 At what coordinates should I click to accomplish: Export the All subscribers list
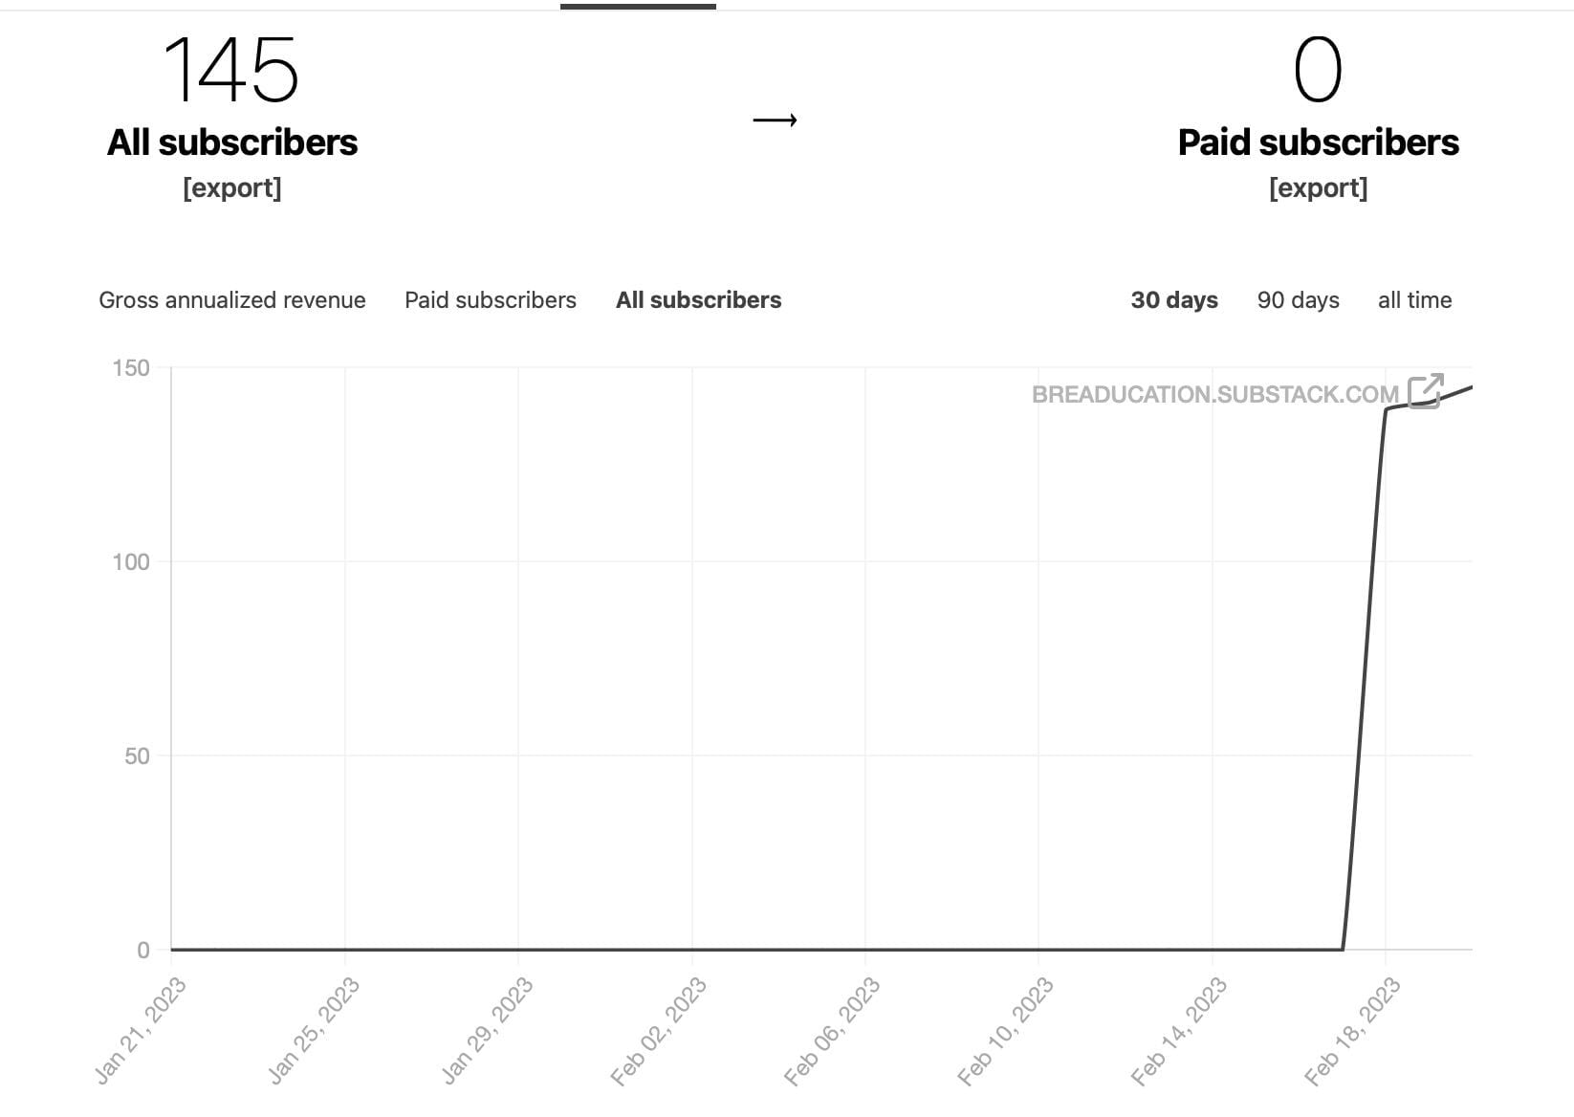232,188
